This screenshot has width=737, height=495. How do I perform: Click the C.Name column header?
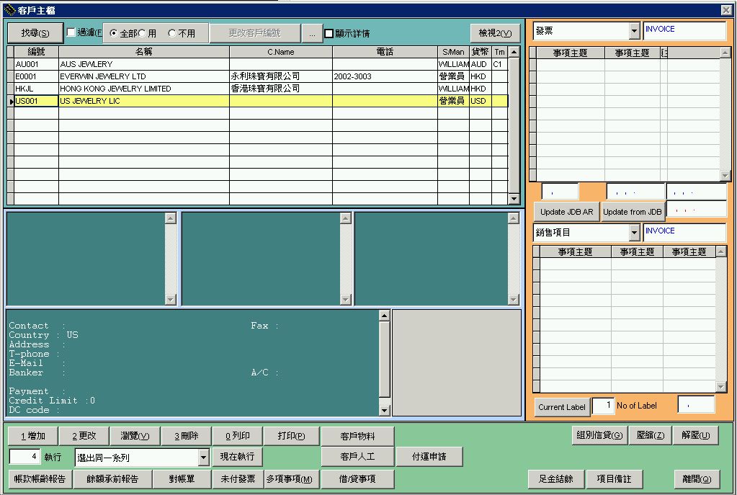280,52
